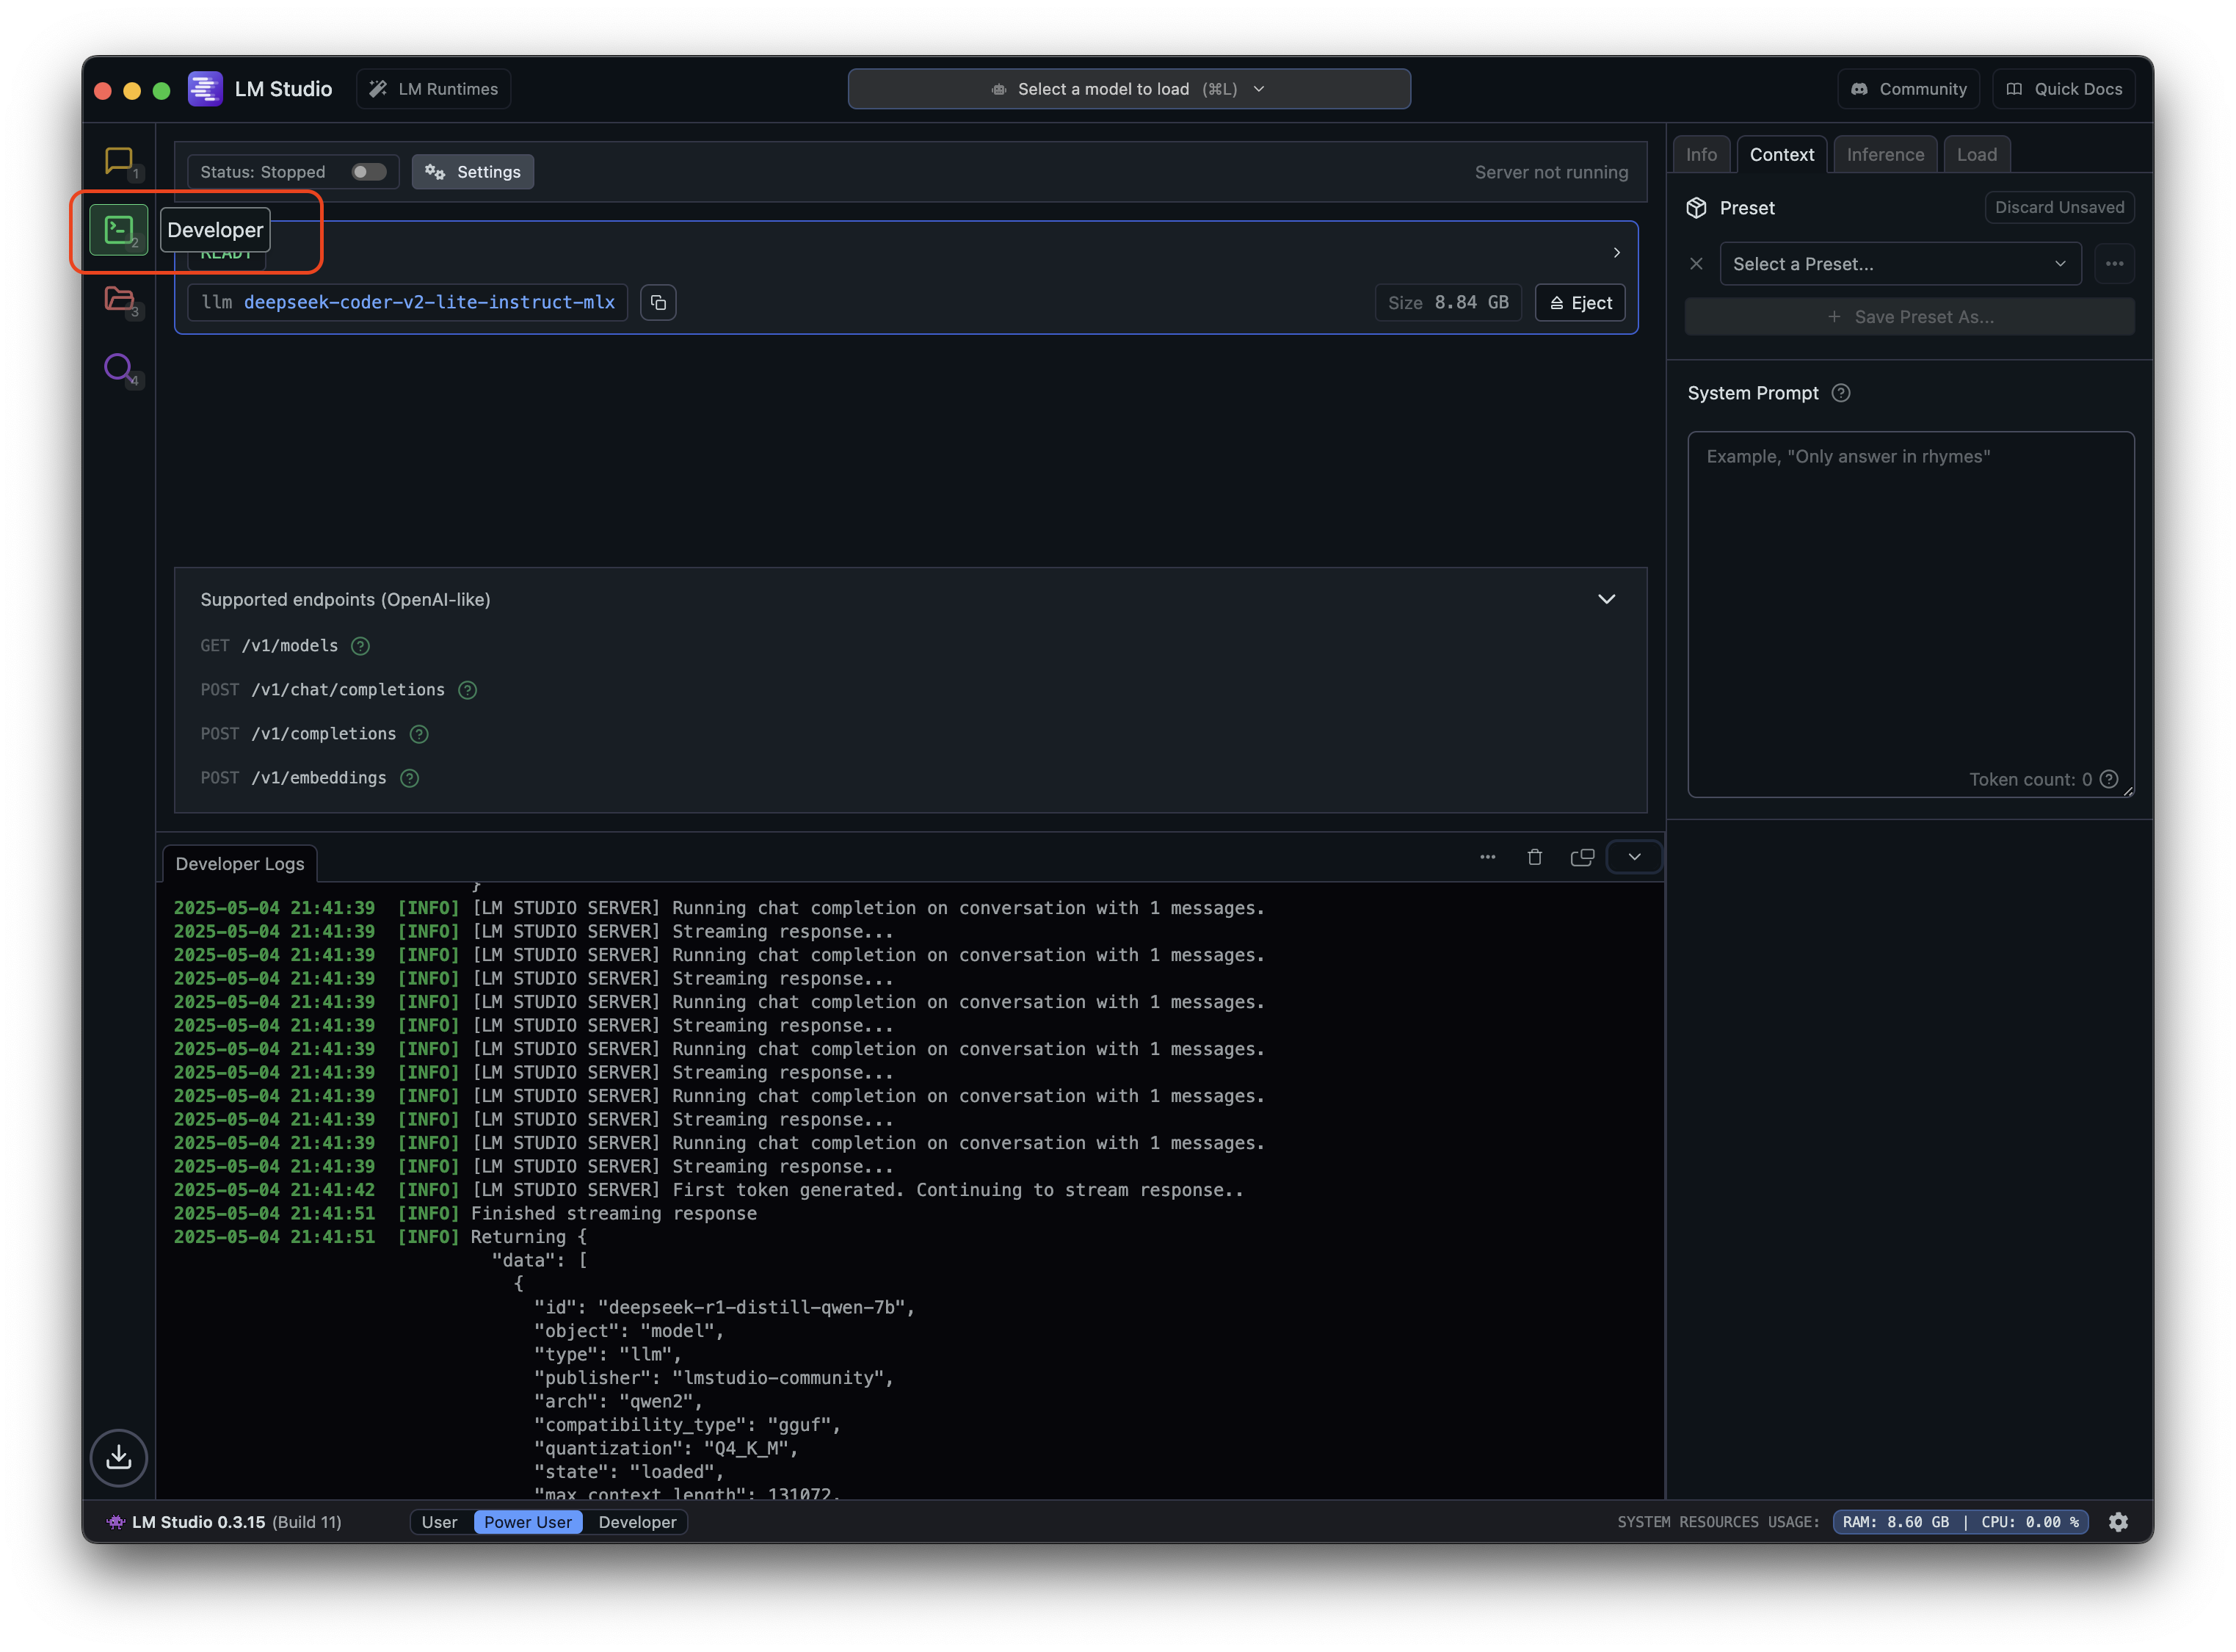Select the Developer Logs tab

240,864
